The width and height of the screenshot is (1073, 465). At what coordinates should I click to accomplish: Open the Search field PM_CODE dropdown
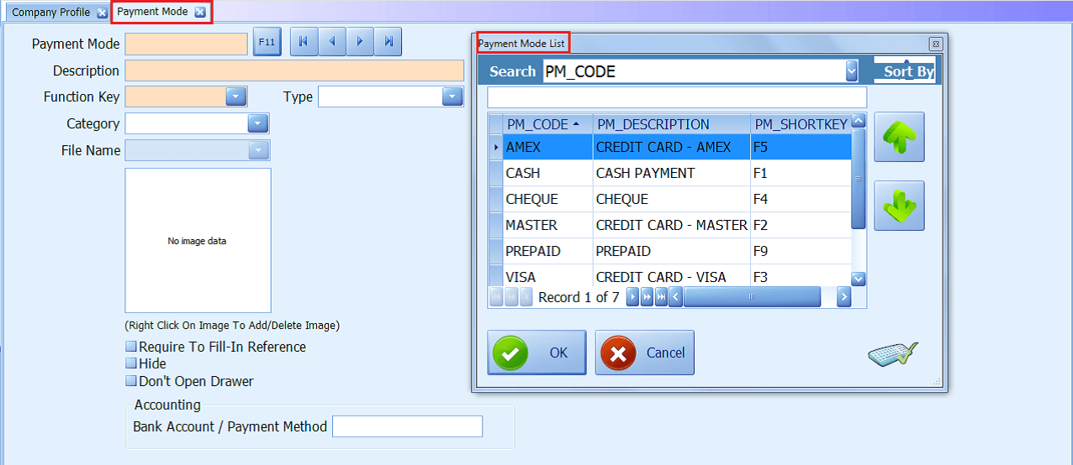click(851, 71)
